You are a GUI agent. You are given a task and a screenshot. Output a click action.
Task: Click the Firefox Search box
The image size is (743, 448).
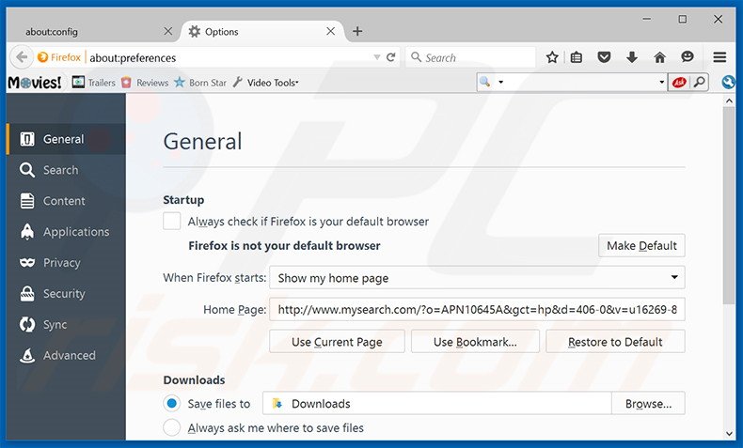point(471,57)
